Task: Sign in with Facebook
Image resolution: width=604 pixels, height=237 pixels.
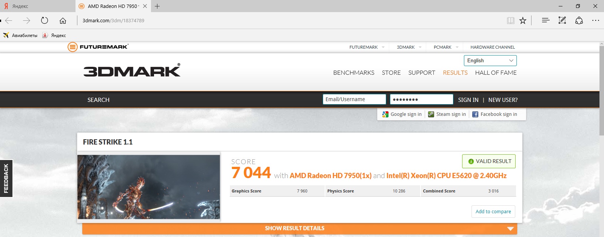Action: (x=495, y=114)
